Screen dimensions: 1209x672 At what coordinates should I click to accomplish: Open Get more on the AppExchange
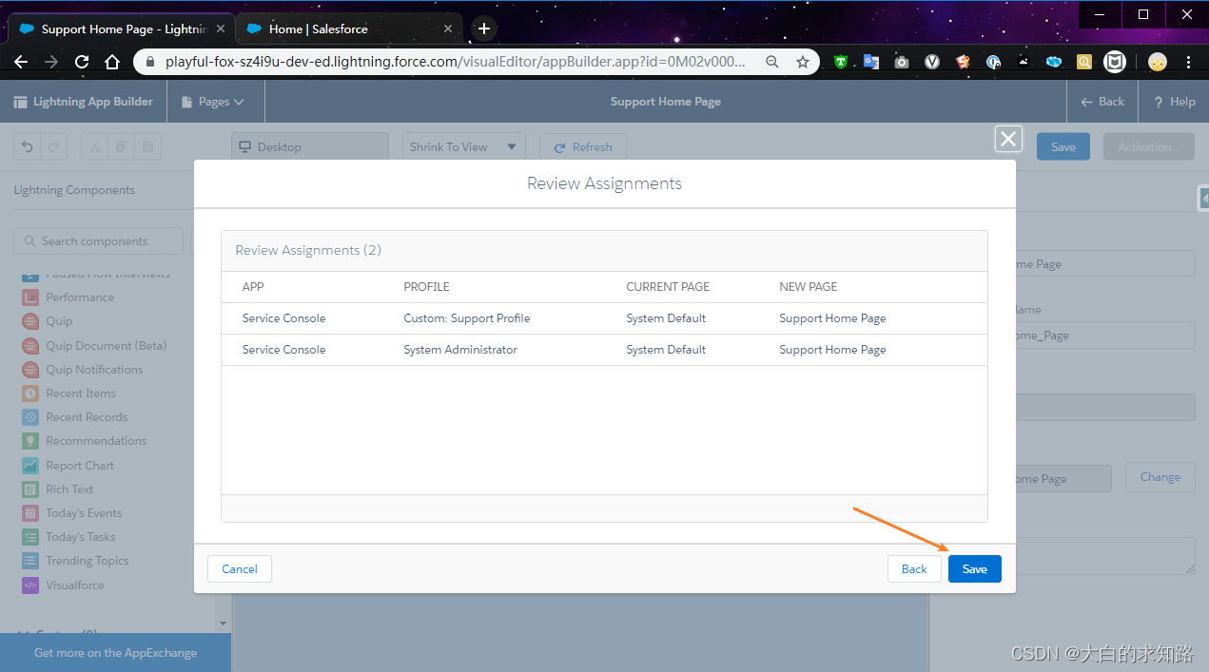click(x=115, y=653)
